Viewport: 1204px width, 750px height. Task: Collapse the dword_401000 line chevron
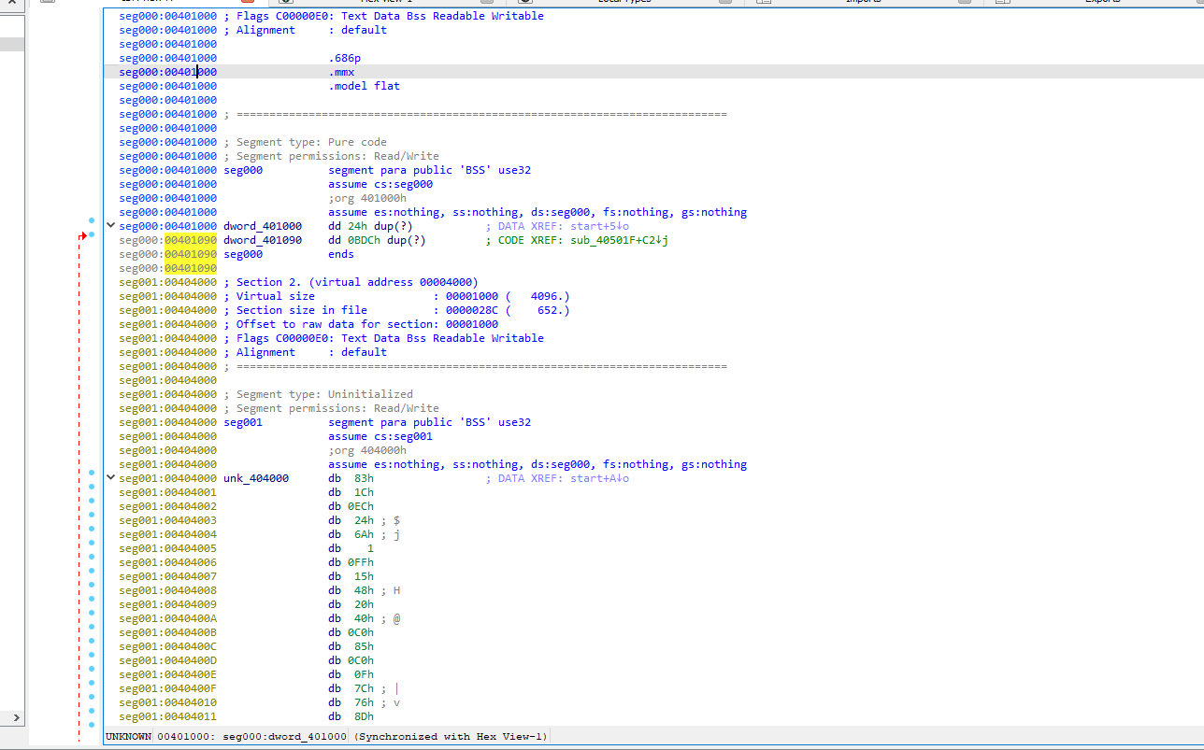pos(111,226)
